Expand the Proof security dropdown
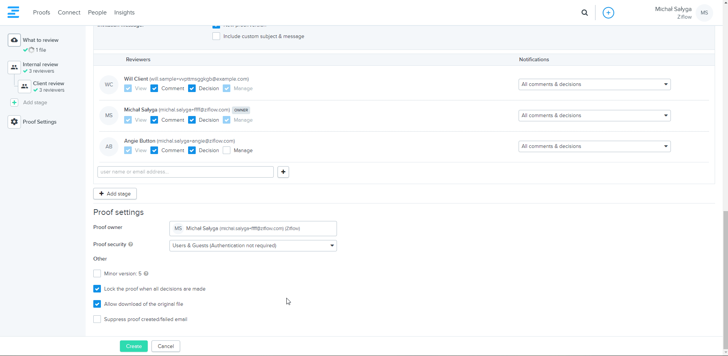728x356 pixels. click(x=253, y=246)
